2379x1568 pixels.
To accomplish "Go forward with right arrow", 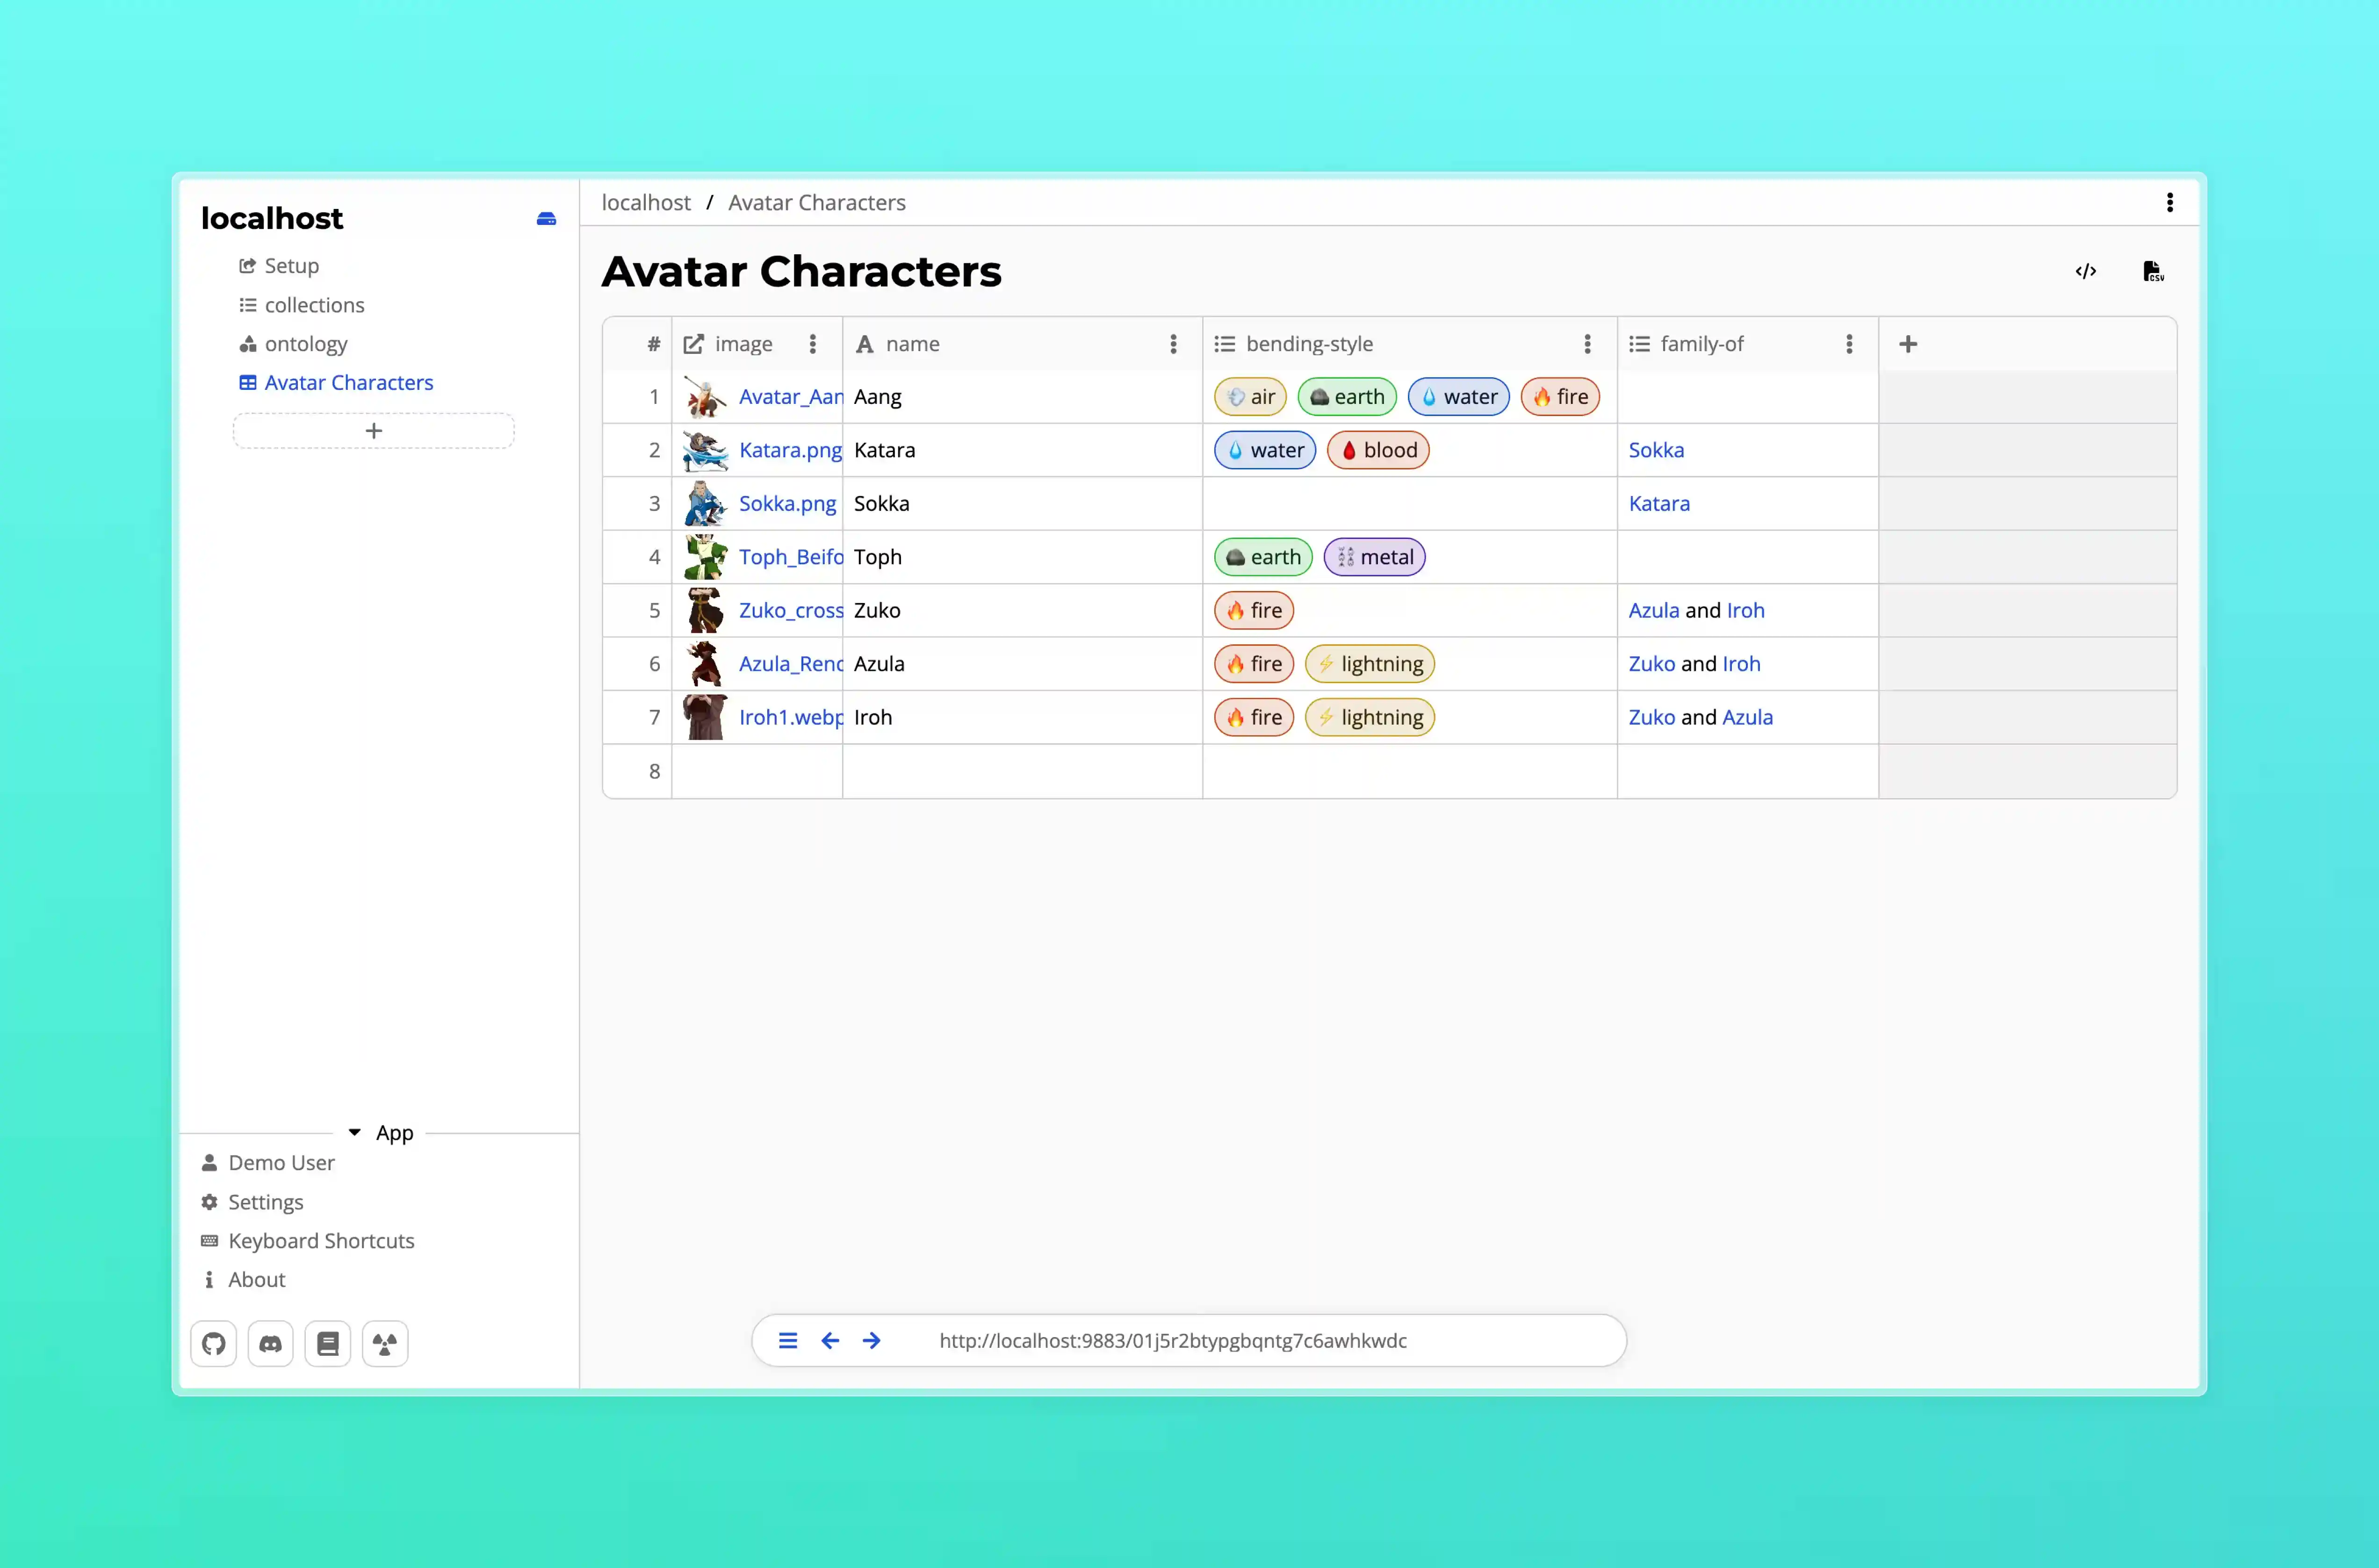I will [x=871, y=1340].
